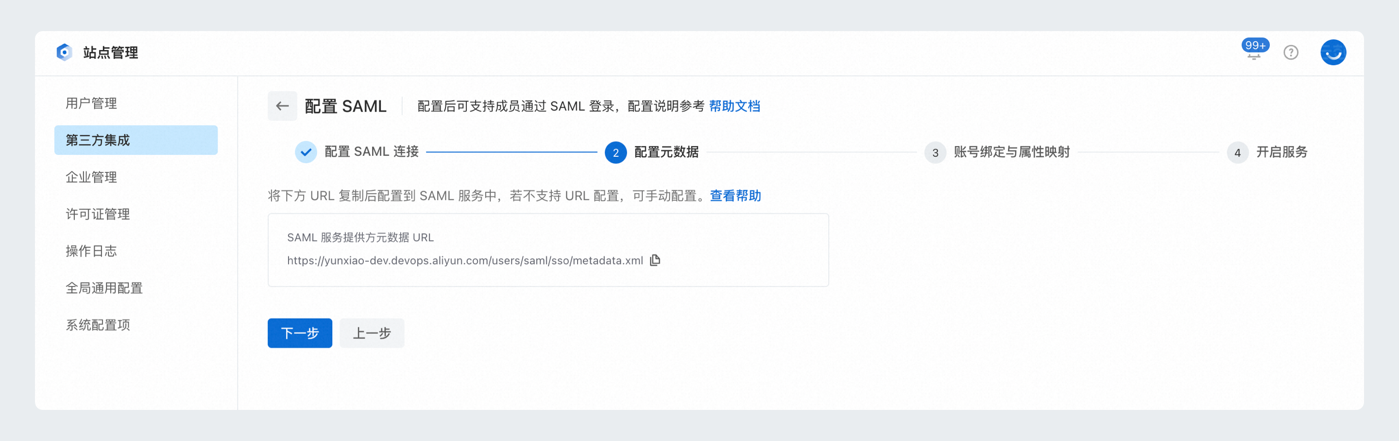Open 系统配置项 in the sidebar

pos(136,325)
